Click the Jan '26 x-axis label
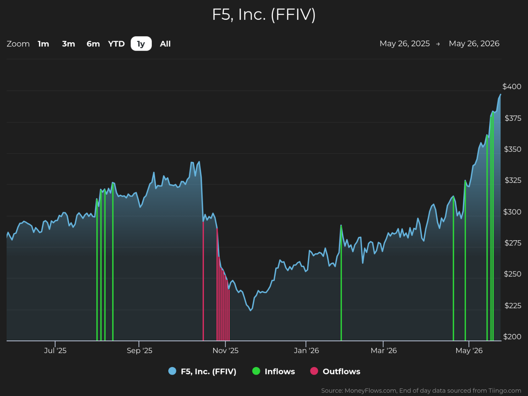This screenshot has height=396, width=528. point(306,350)
